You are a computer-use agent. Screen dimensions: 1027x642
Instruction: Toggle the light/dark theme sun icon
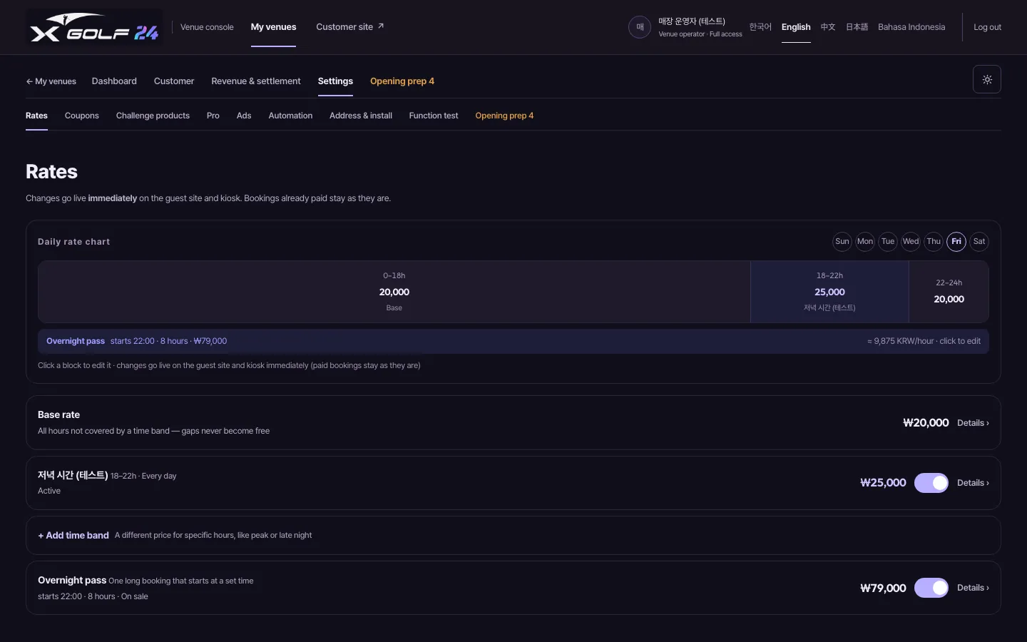987,79
